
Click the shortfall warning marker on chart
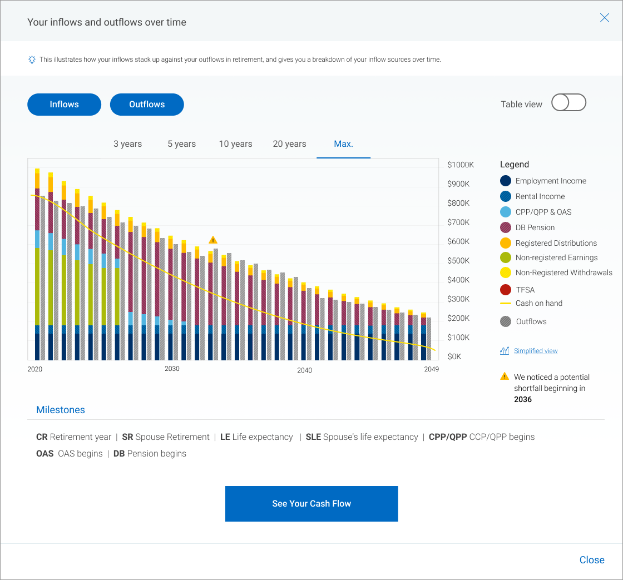[x=213, y=240]
